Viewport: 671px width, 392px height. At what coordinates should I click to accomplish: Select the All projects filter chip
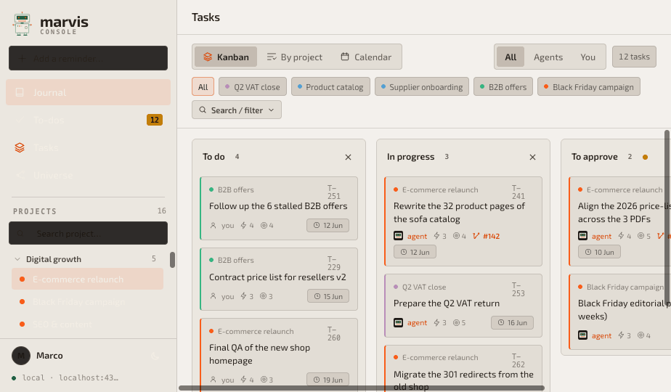[203, 87]
